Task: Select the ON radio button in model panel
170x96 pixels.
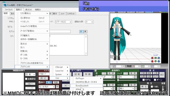Action: click(x=40, y=90)
